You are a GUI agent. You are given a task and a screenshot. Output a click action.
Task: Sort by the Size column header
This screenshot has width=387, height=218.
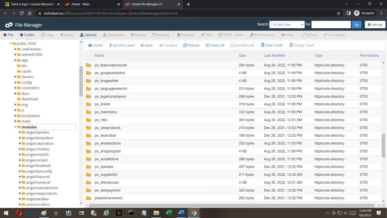pyautogui.click(x=242, y=55)
